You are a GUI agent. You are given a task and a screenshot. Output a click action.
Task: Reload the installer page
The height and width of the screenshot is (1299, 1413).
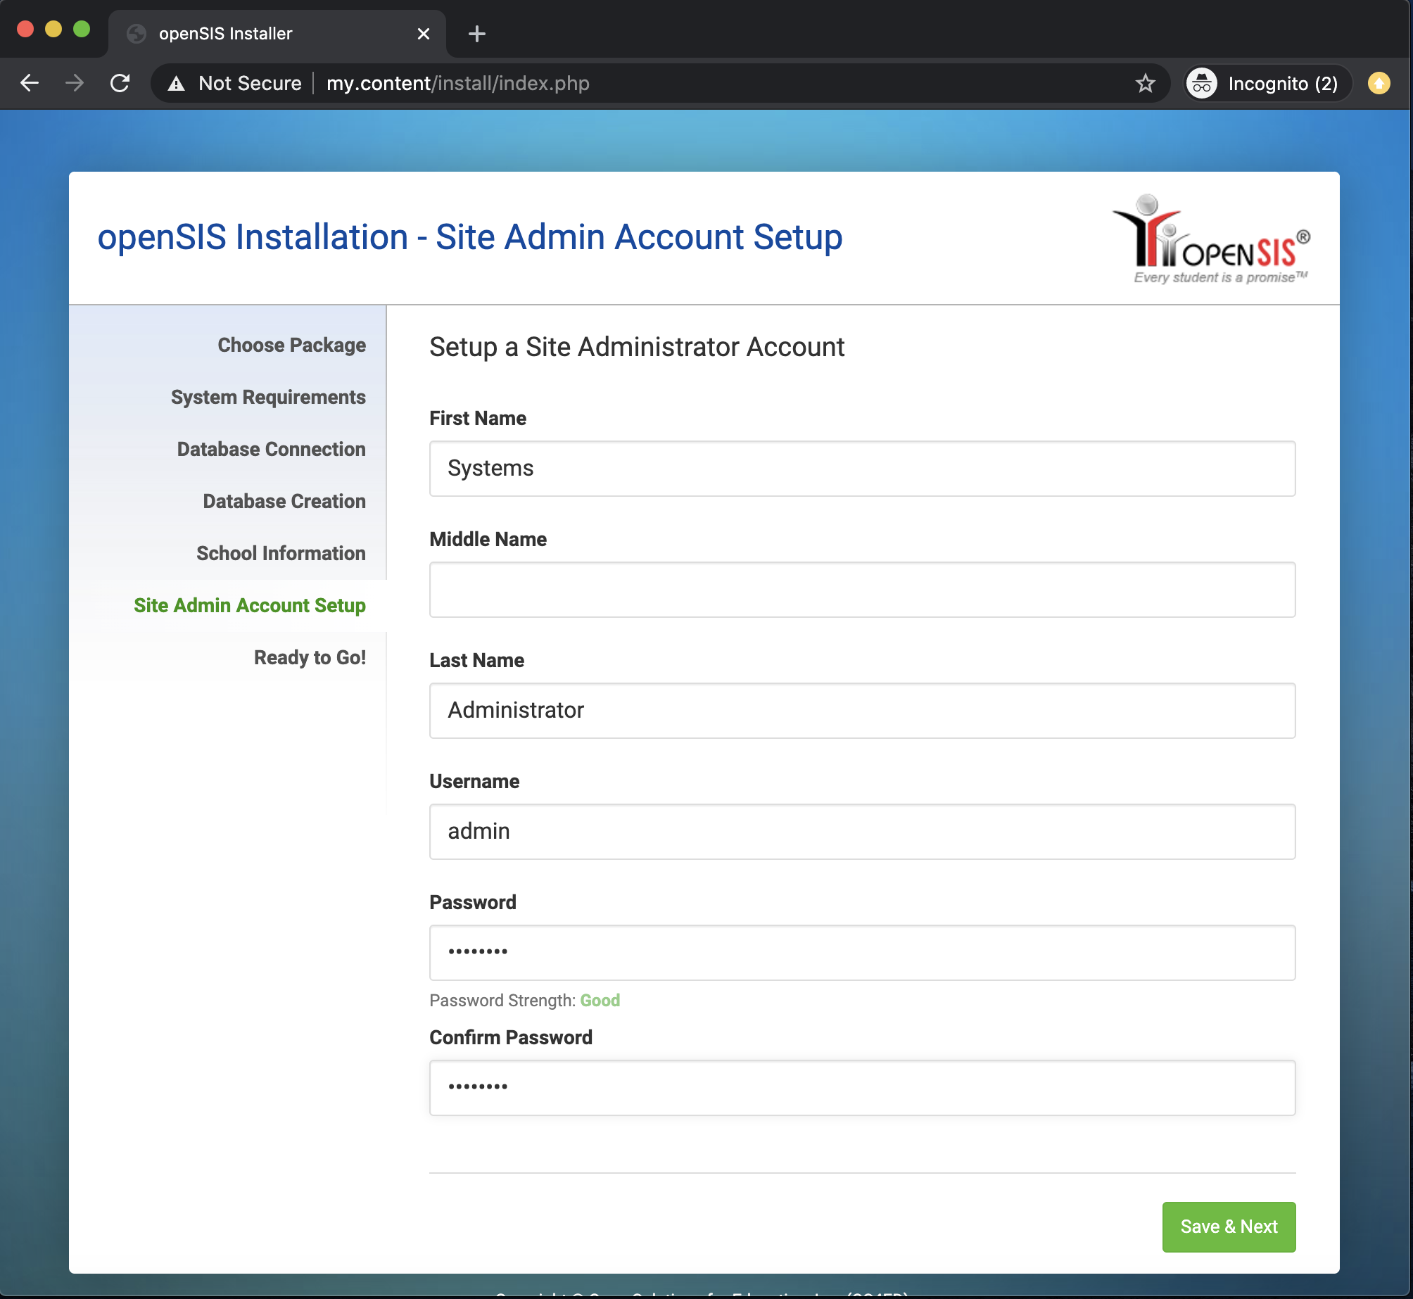point(120,83)
